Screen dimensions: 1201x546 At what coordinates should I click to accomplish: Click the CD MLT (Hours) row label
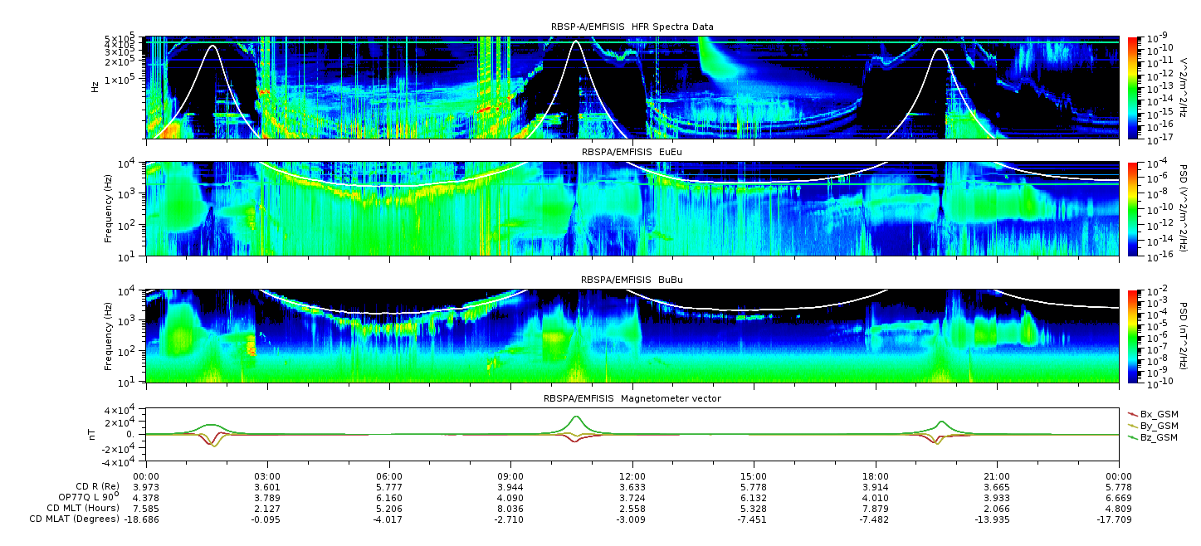pos(83,508)
